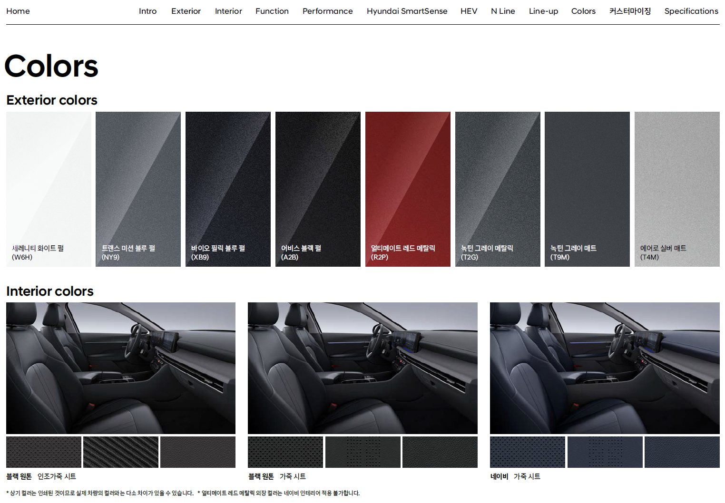
Task: Open the HEV menu item
Action: 469,11
